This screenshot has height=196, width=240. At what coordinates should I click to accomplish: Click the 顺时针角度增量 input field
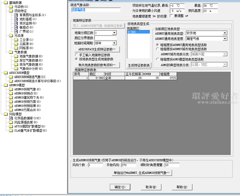point(172,165)
